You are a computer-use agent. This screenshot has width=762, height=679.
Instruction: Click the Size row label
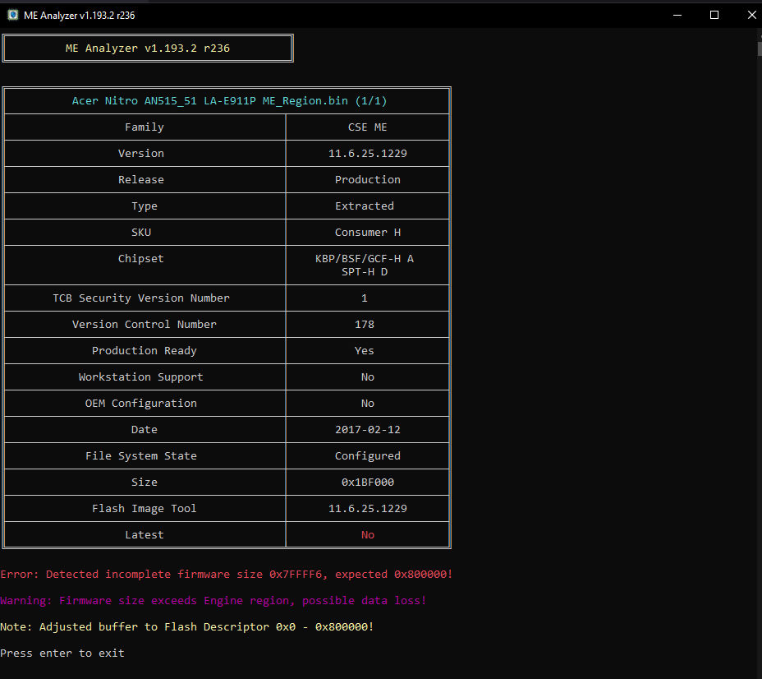[x=145, y=482]
